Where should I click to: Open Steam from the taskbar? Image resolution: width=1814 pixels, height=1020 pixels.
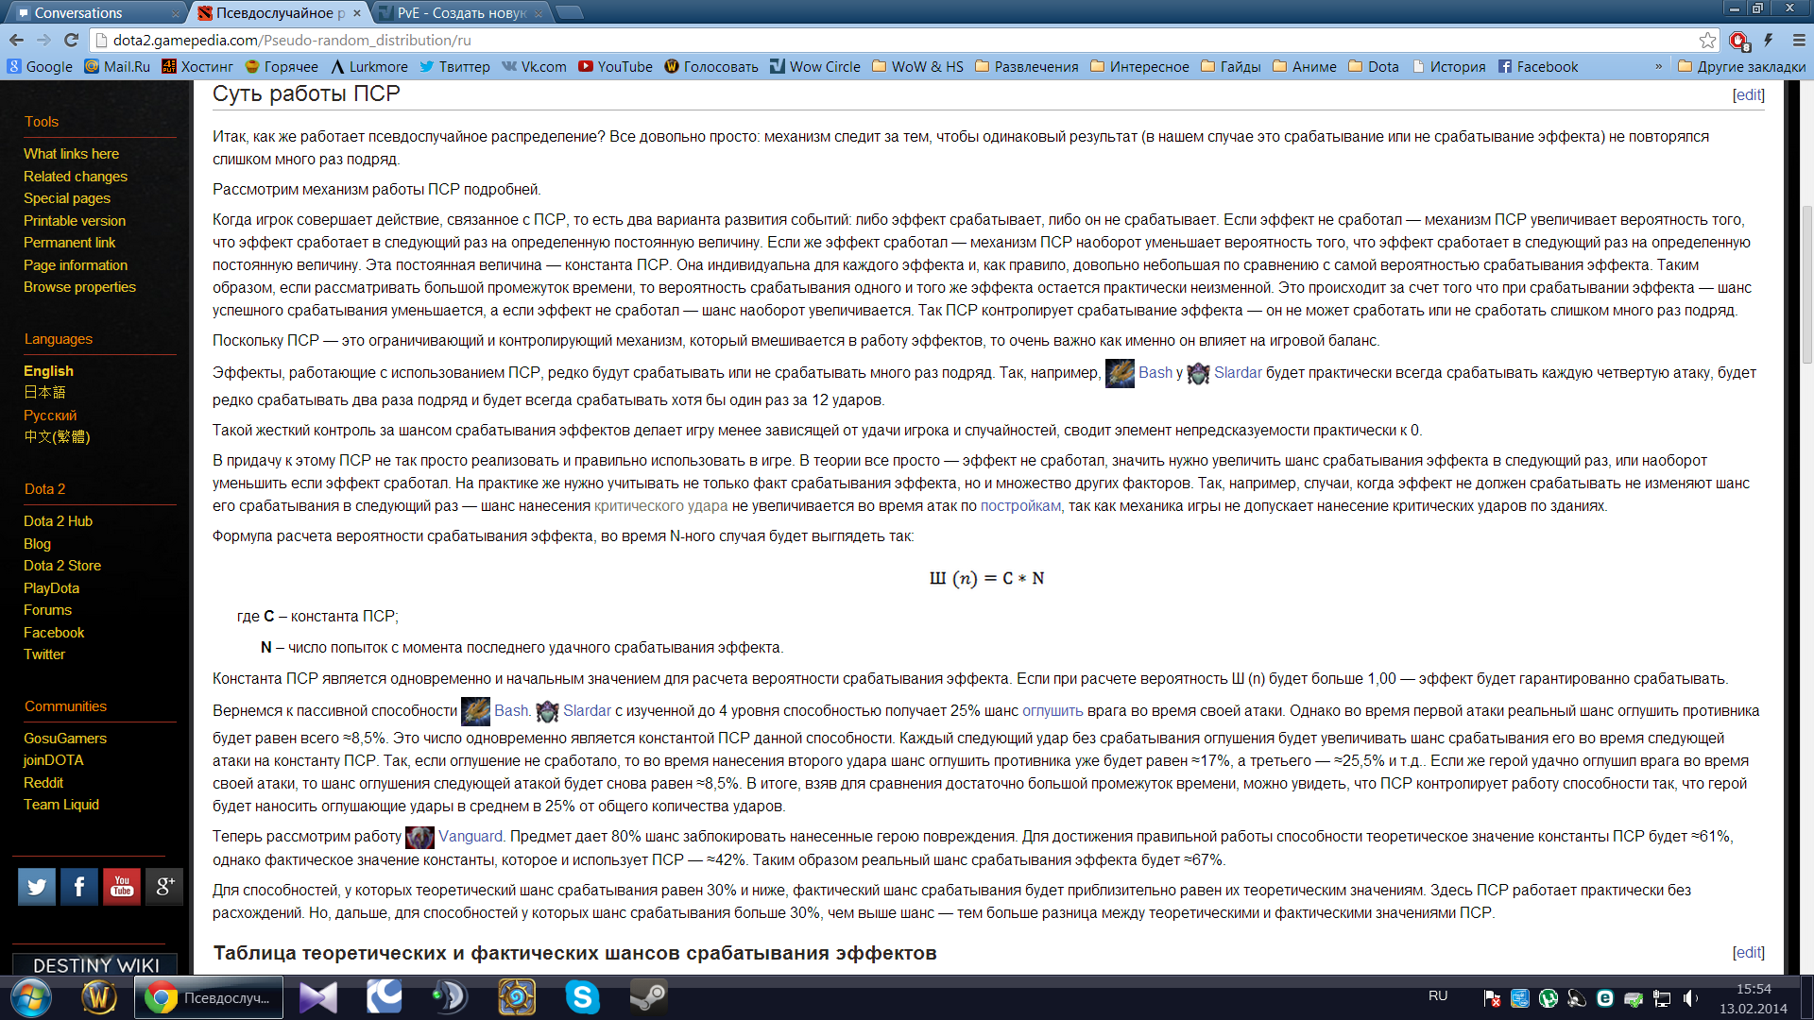(x=649, y=997)
